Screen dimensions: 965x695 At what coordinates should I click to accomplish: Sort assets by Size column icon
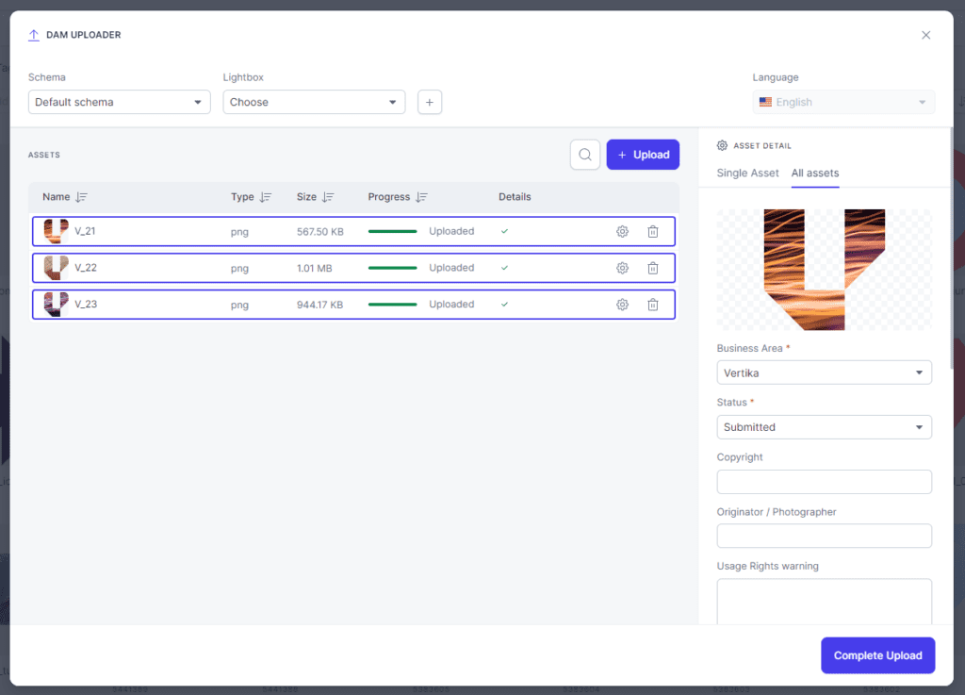[328, 197]
